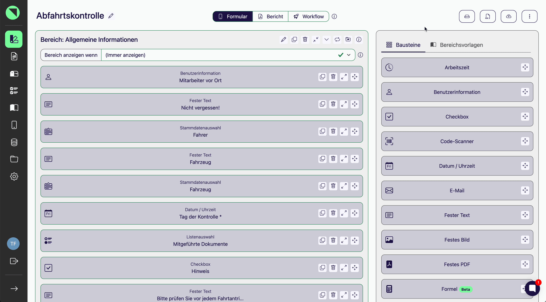Switch to the Bereichsvorlagen tab
Screen dimensions: 546x302
coord(457,45)
